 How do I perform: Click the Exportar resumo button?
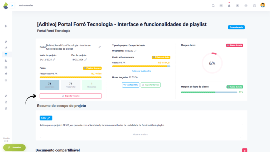[70, 96]
